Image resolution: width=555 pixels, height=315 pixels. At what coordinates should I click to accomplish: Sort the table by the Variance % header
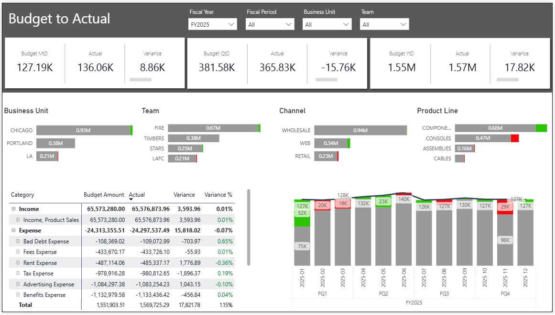point(218,194)
